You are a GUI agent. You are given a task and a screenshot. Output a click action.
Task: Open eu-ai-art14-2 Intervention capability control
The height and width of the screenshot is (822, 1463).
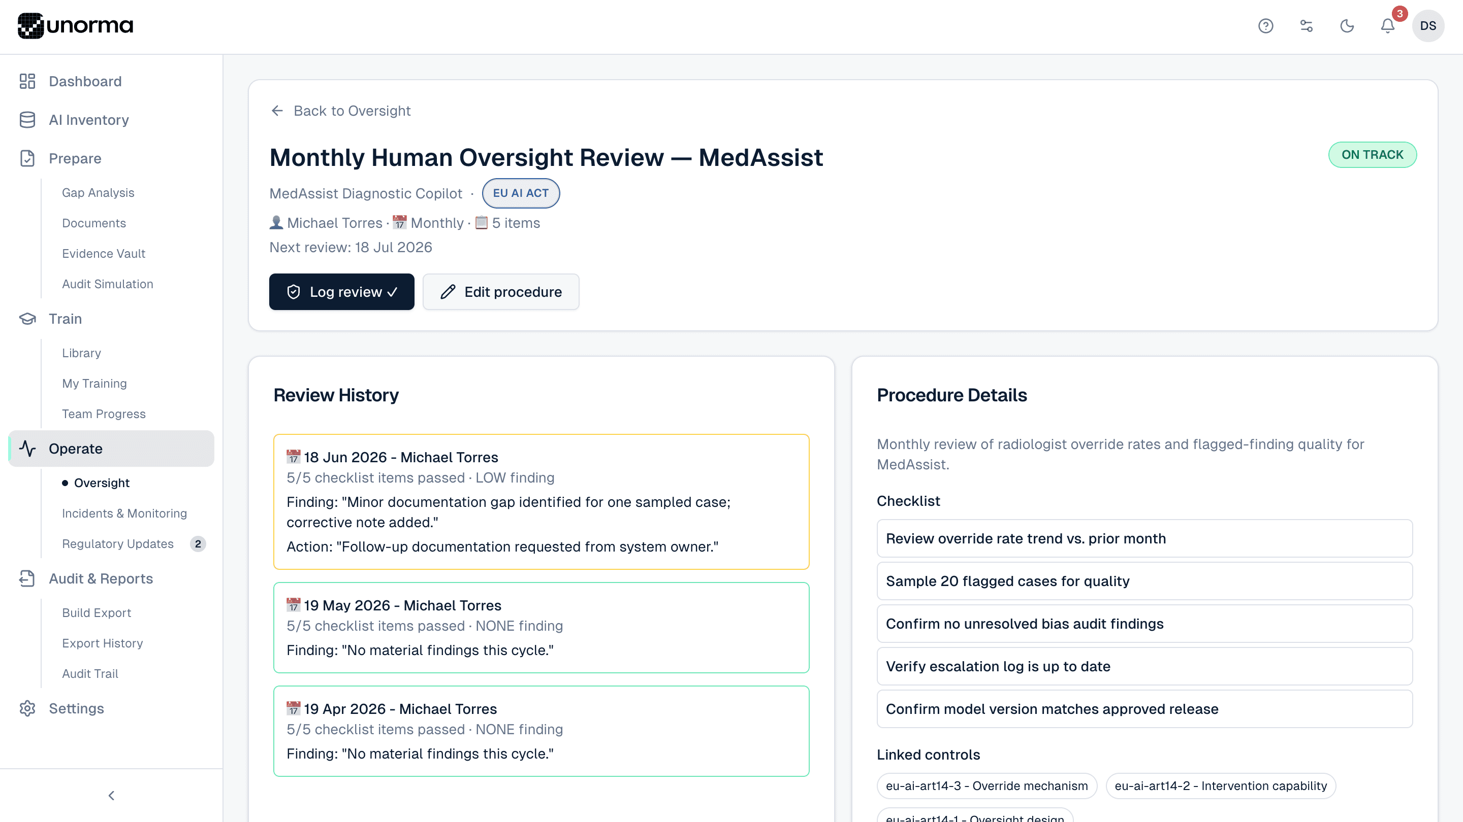coord(1221,785)
